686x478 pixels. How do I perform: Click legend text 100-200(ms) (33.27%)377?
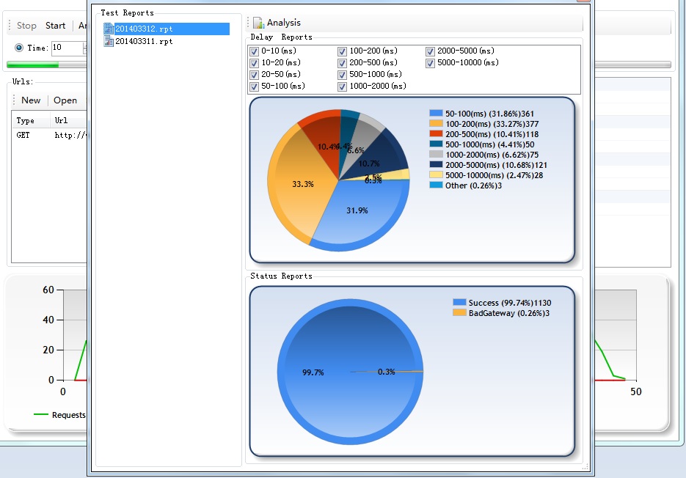(492, 124)
